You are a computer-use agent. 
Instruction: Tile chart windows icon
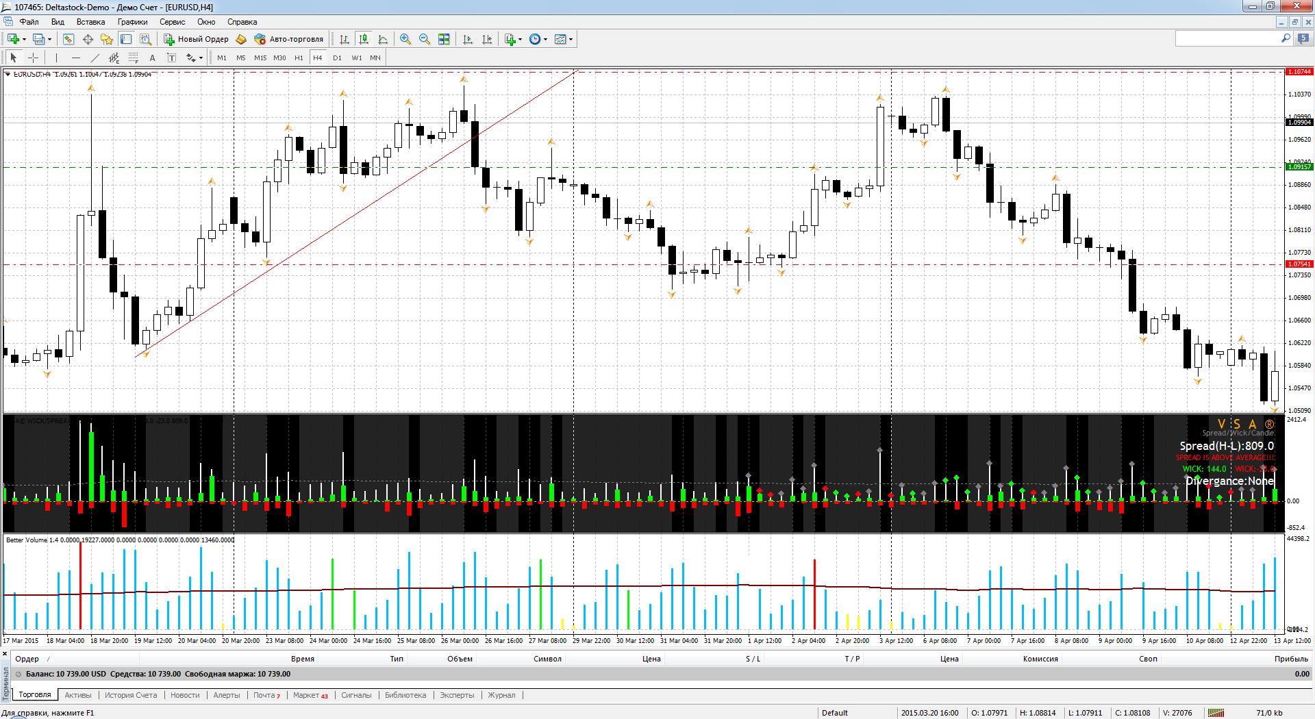(444, 39)
